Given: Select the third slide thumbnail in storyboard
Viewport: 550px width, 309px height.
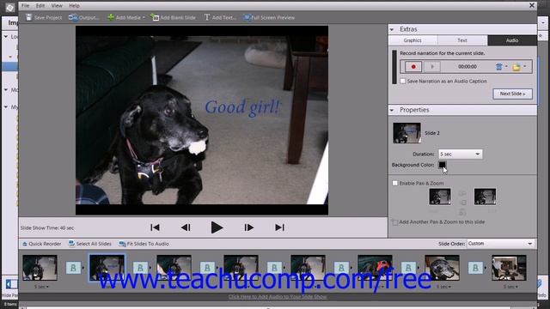Looking at the screenshot, I should (174, 268).
